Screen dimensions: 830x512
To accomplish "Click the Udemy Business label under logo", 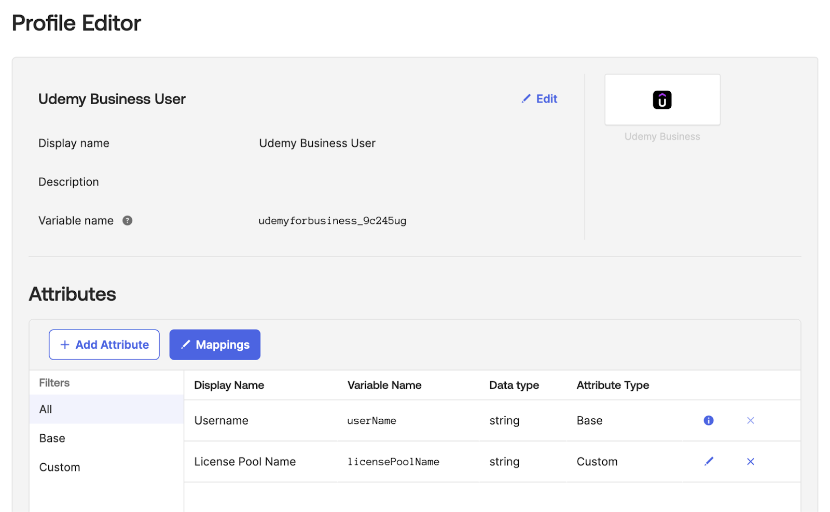I will (662, 137).
